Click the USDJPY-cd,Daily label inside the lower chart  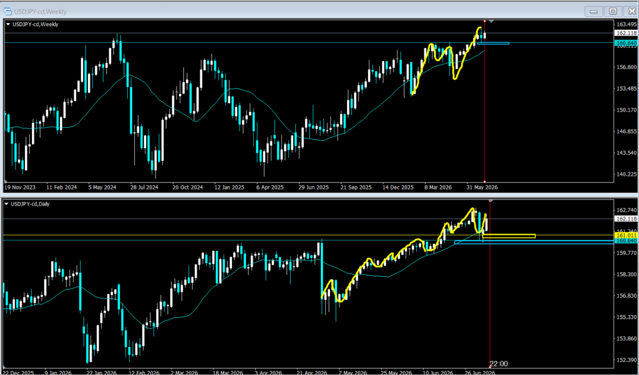[30, 204]
